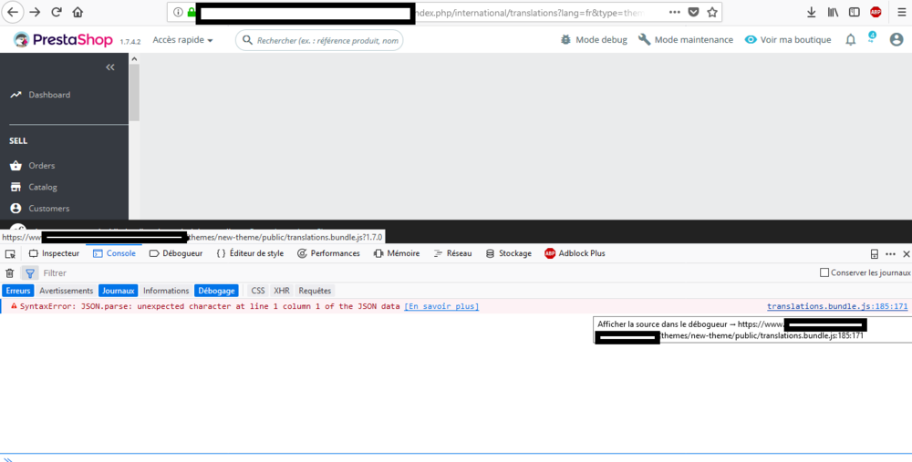Open the Firefox hamburger menu

(x=902, y=12)
